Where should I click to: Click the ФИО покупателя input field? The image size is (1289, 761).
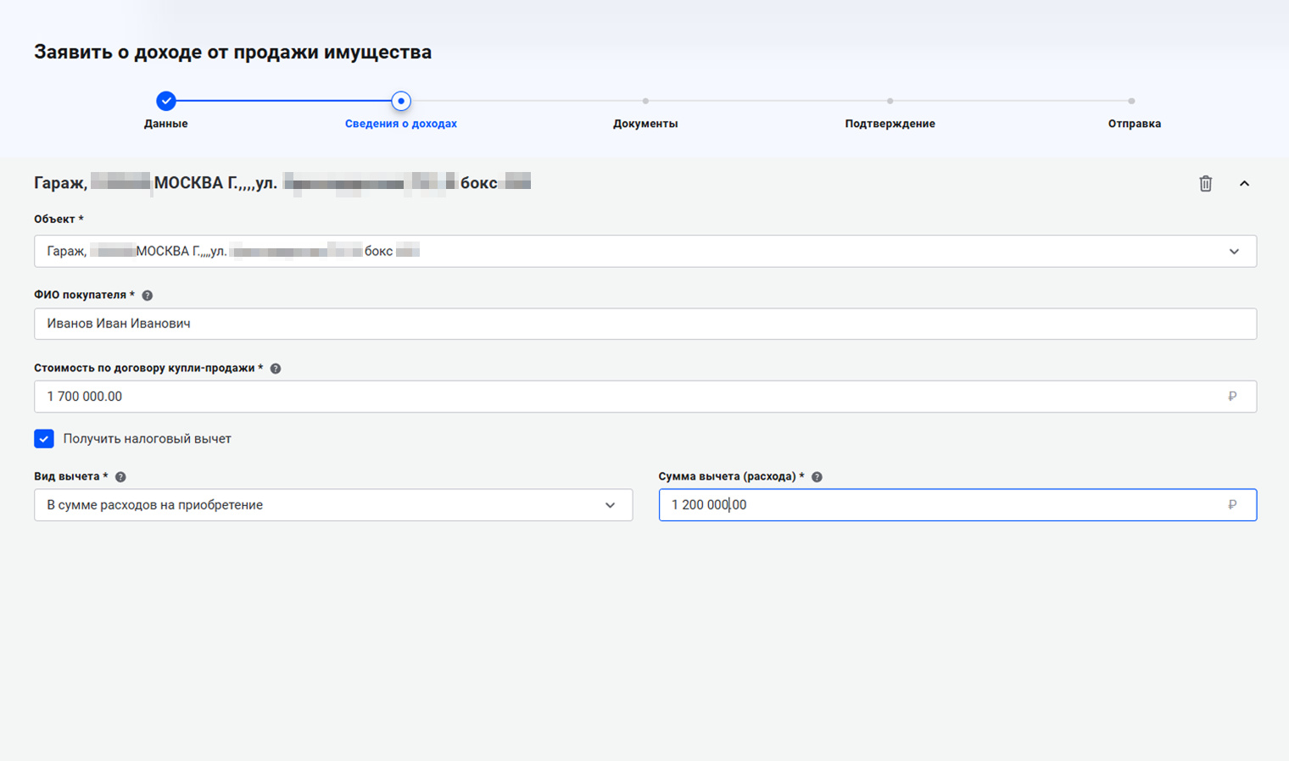point(644,324)
